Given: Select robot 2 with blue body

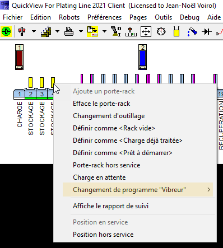Looking at the screenshot, I should (142, 57).
